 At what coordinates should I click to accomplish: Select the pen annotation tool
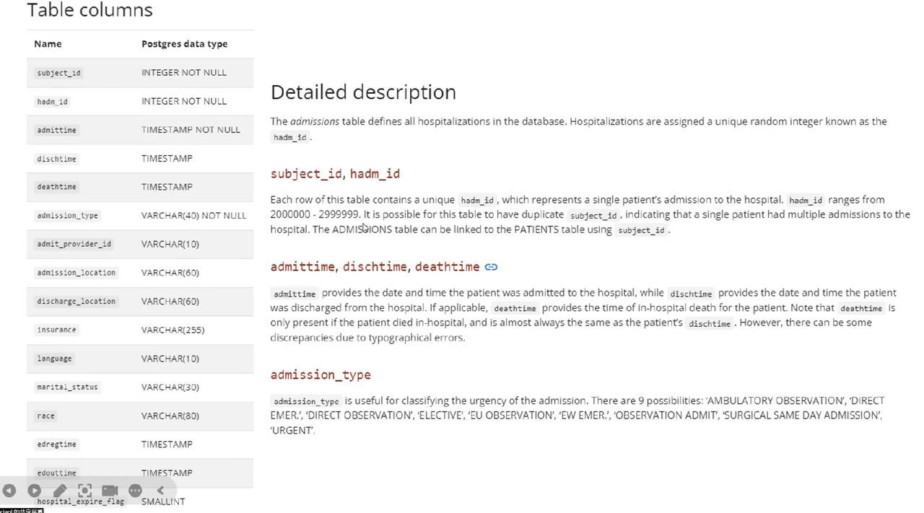[60, 491]
